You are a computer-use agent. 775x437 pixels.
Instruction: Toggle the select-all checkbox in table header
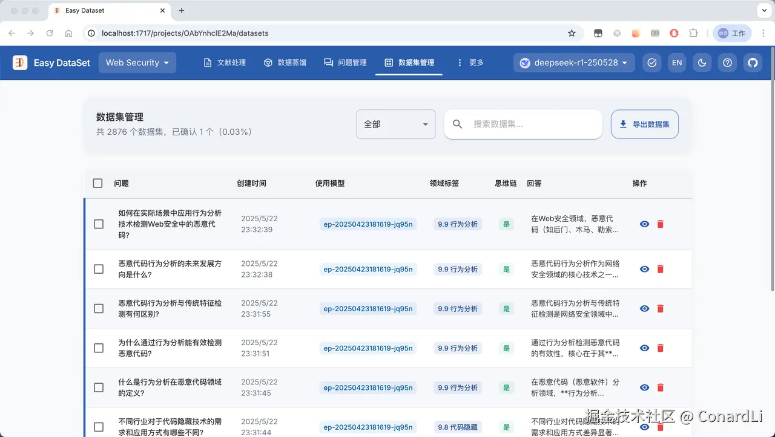97,183
